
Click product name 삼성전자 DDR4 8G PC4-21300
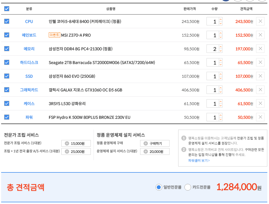click(x=81, y=49)
